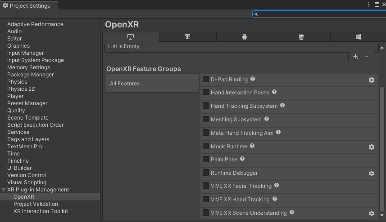386x222 pixels.
Task: Collapse XR Plug-in Management tree
Action: [4, 190]
